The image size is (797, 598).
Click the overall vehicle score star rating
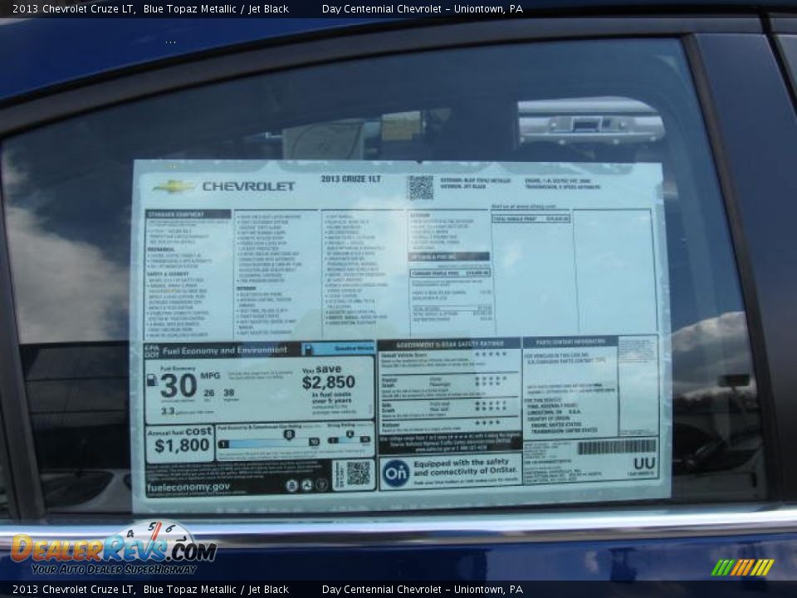coord(490,354)
